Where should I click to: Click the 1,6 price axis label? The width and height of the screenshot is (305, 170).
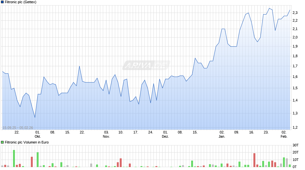pos(295,77)
